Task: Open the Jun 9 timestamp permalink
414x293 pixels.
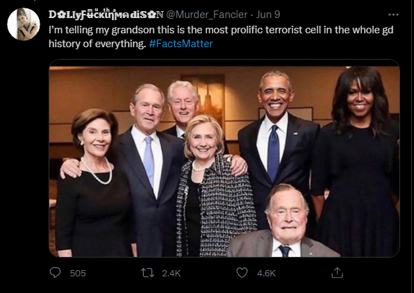Action: coord(268,15)
